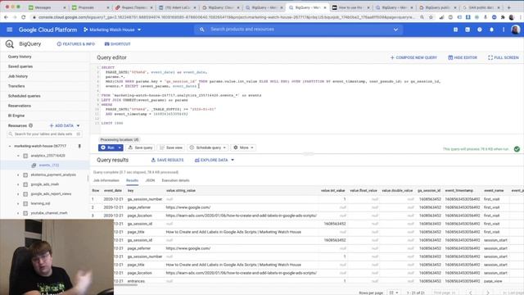Open the Marketing Watch House project selector
The height and width of the screenshot is (295, 524).
112,29
